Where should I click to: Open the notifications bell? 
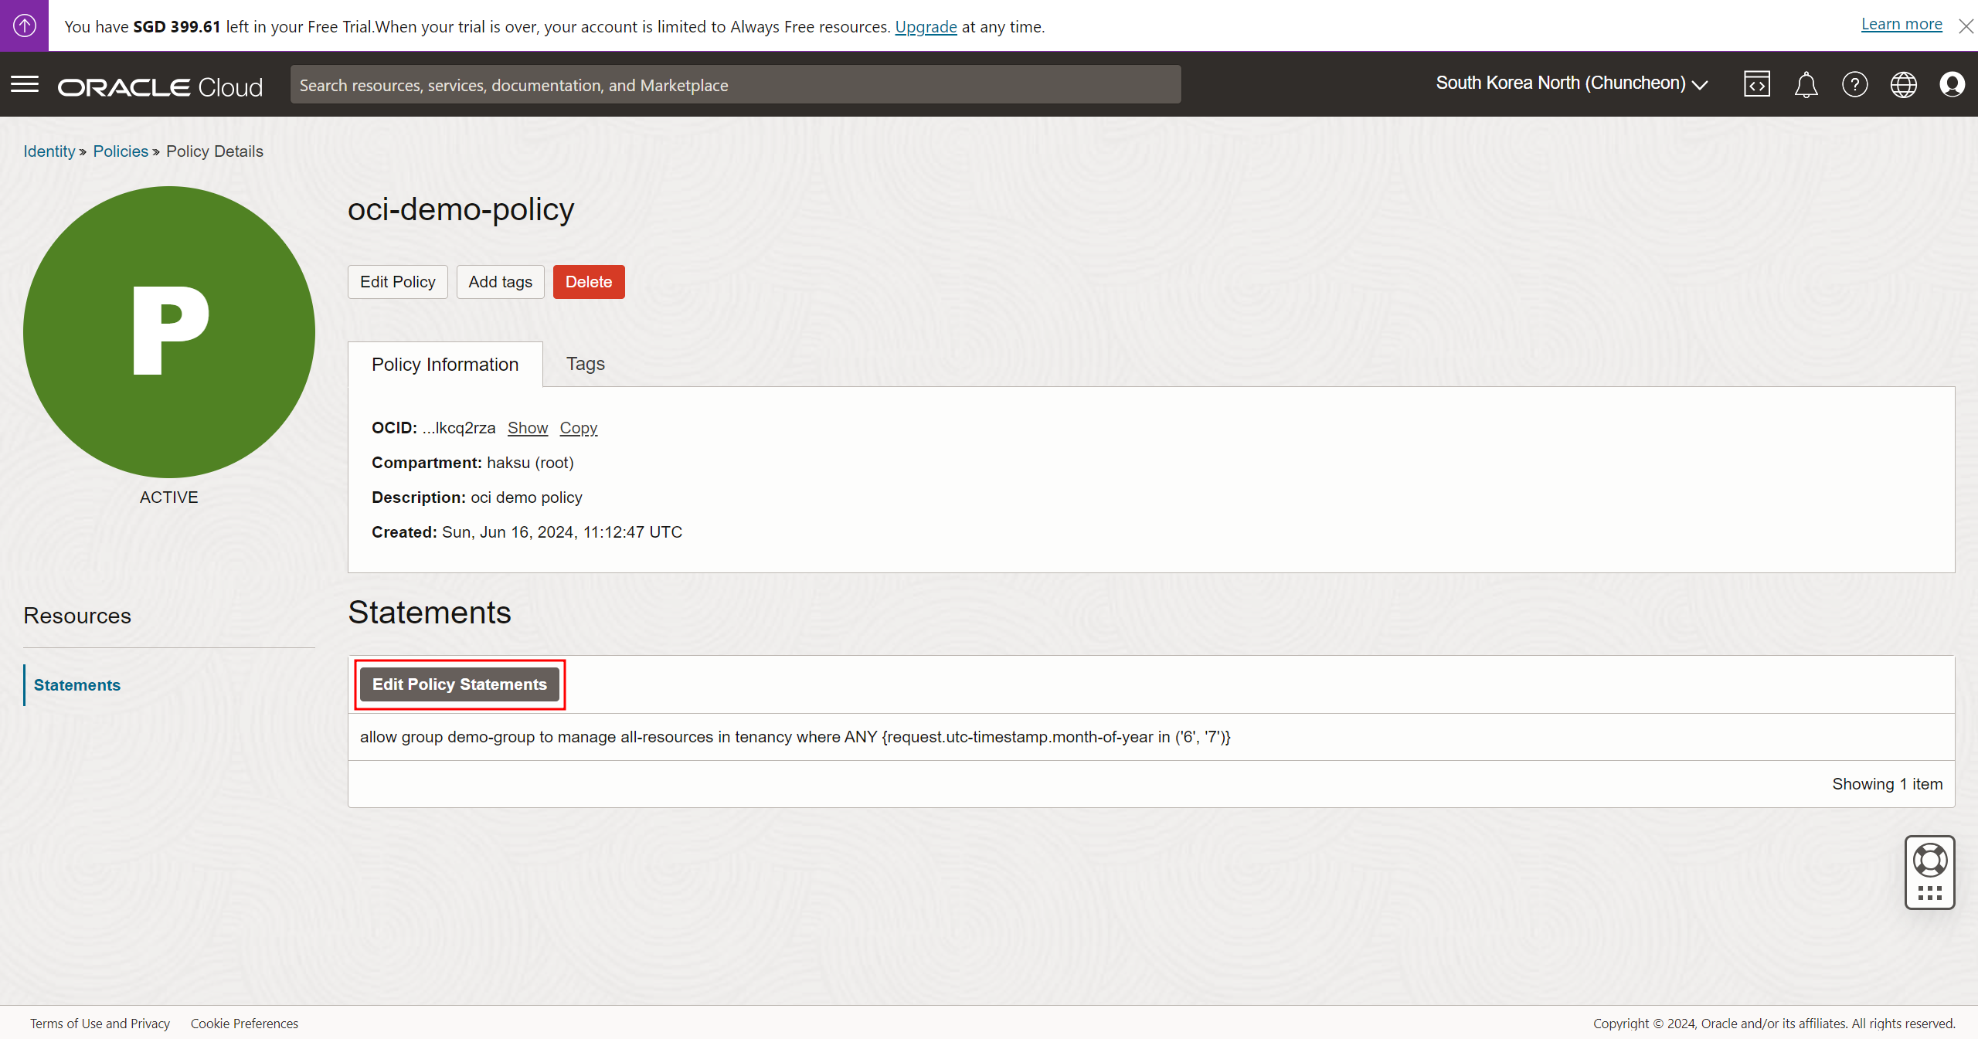1806,84
